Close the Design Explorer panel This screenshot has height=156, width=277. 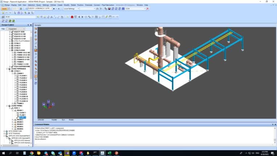point(31,25)
